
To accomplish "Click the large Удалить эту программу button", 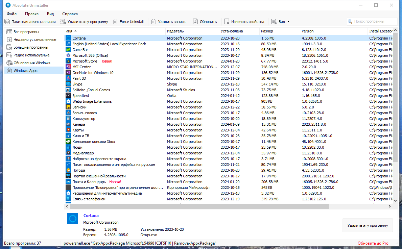I will pyautogui.click(x=368, y=225).
